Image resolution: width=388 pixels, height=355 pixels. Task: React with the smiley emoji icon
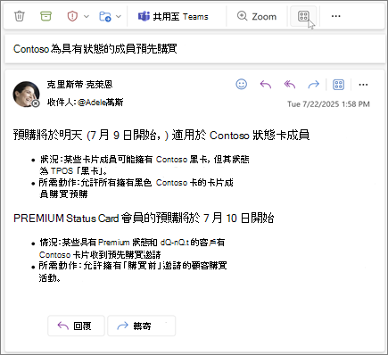point(242,85)
